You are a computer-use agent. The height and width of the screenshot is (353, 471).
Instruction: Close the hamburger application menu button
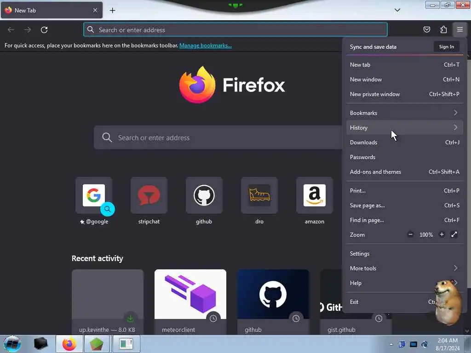tap(460, 29)
